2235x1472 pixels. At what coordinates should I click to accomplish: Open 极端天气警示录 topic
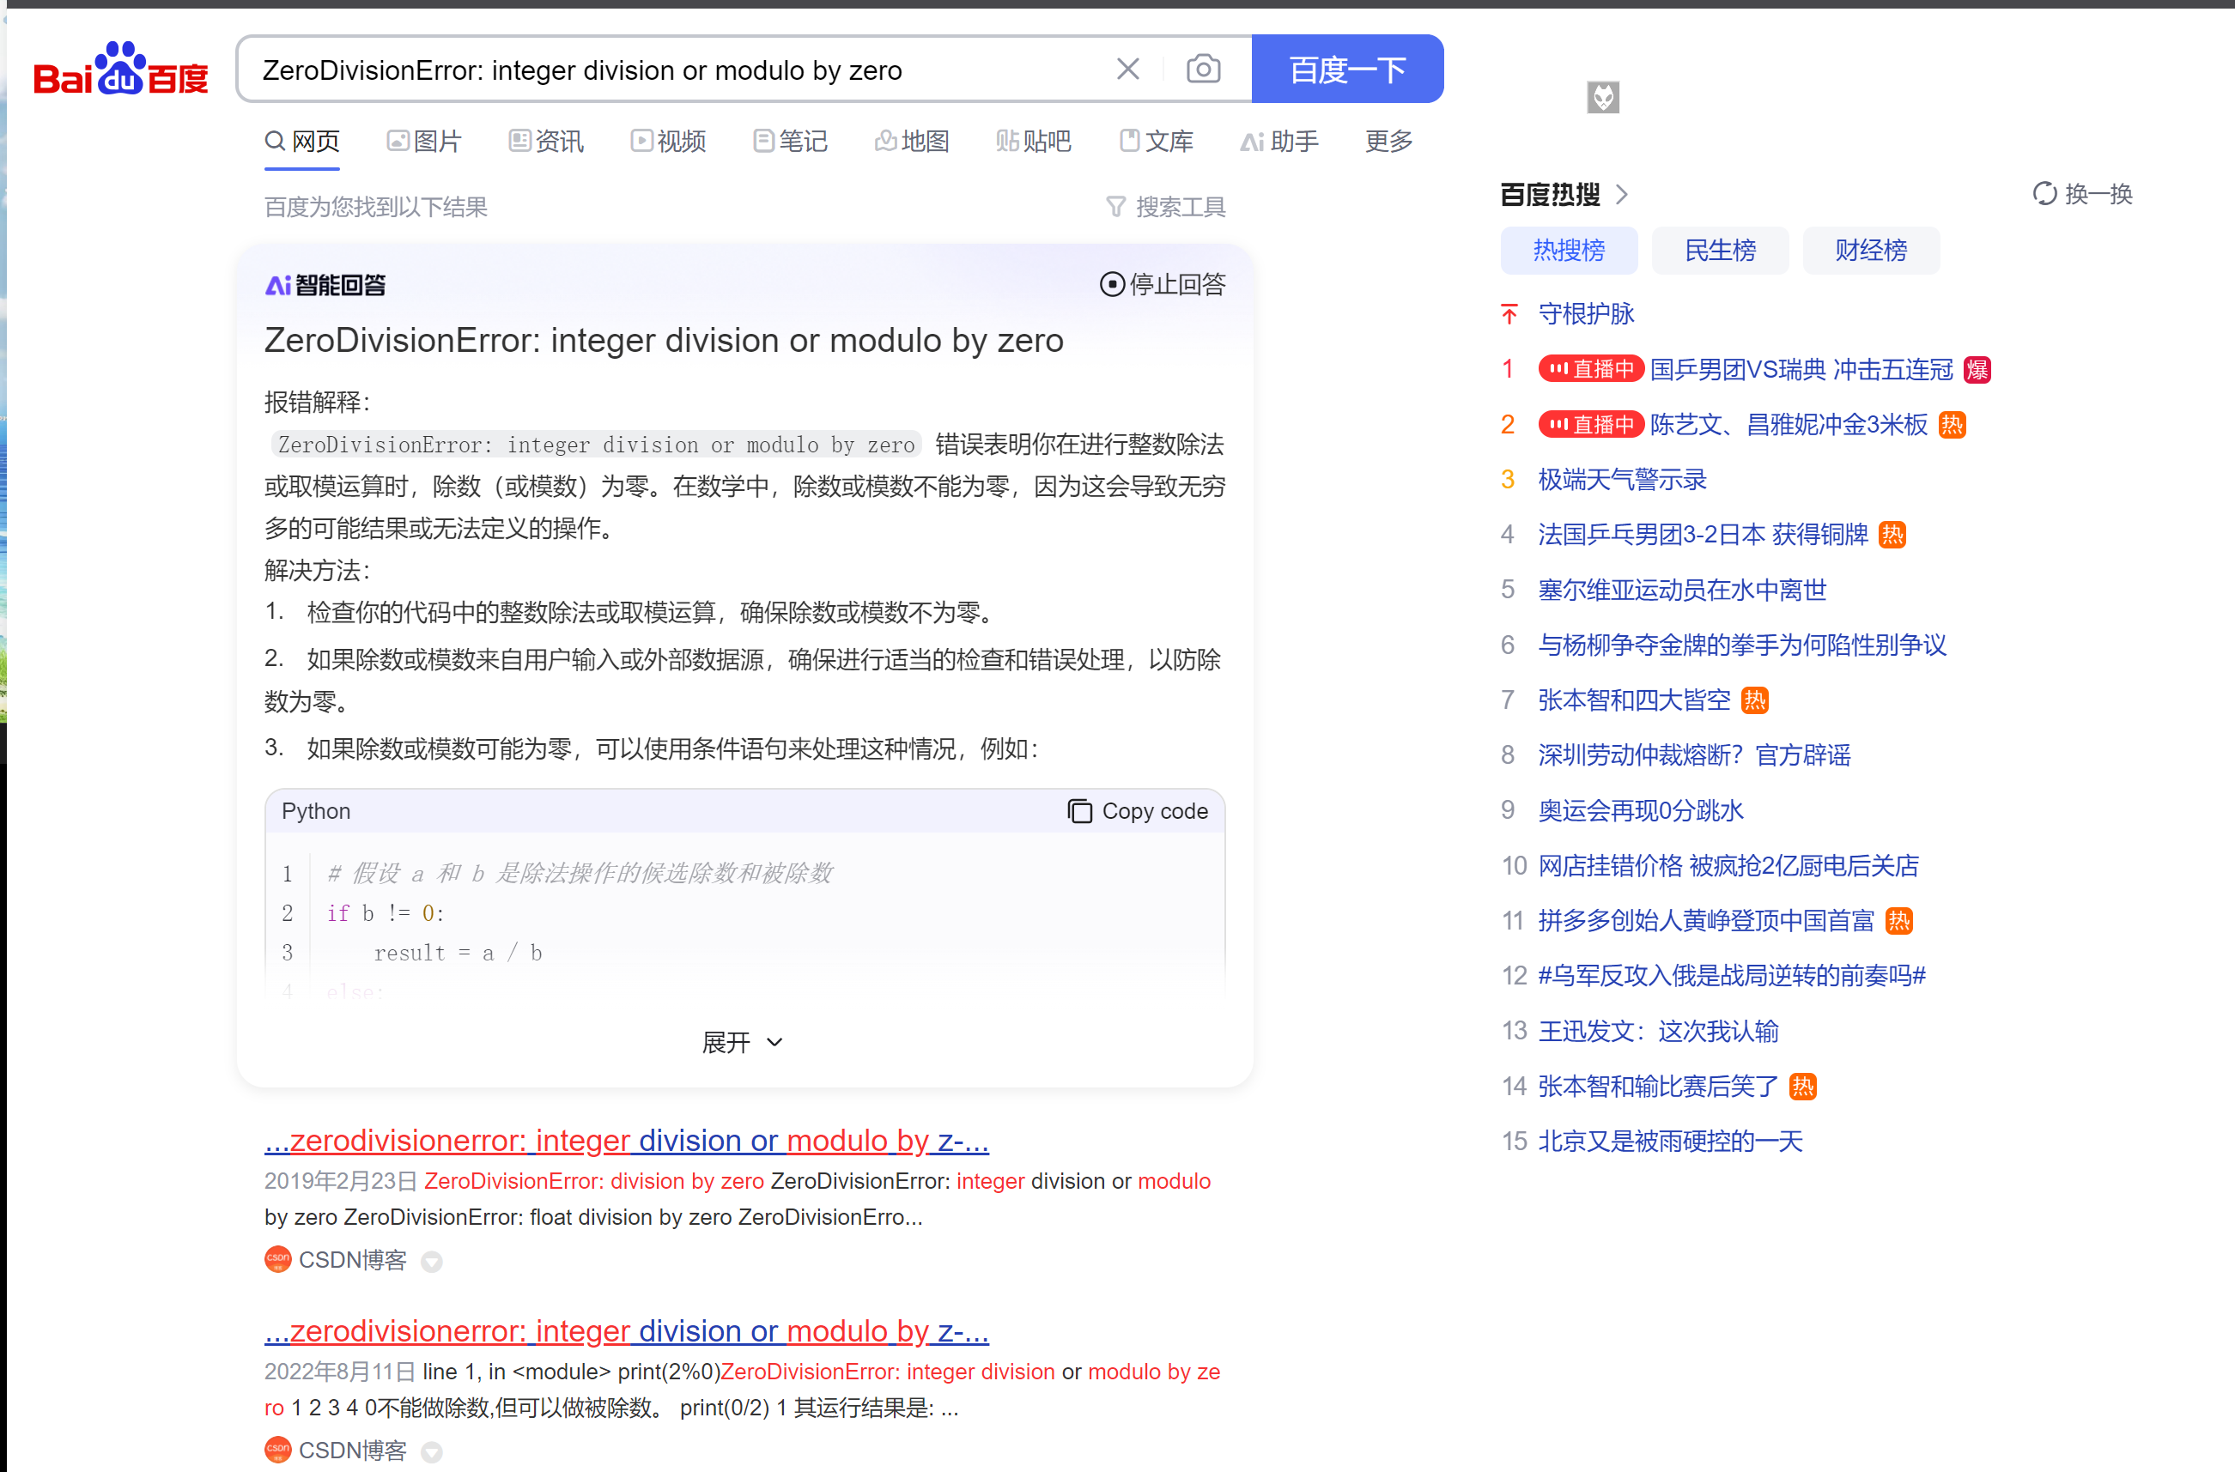click(x=1622, y=480)
